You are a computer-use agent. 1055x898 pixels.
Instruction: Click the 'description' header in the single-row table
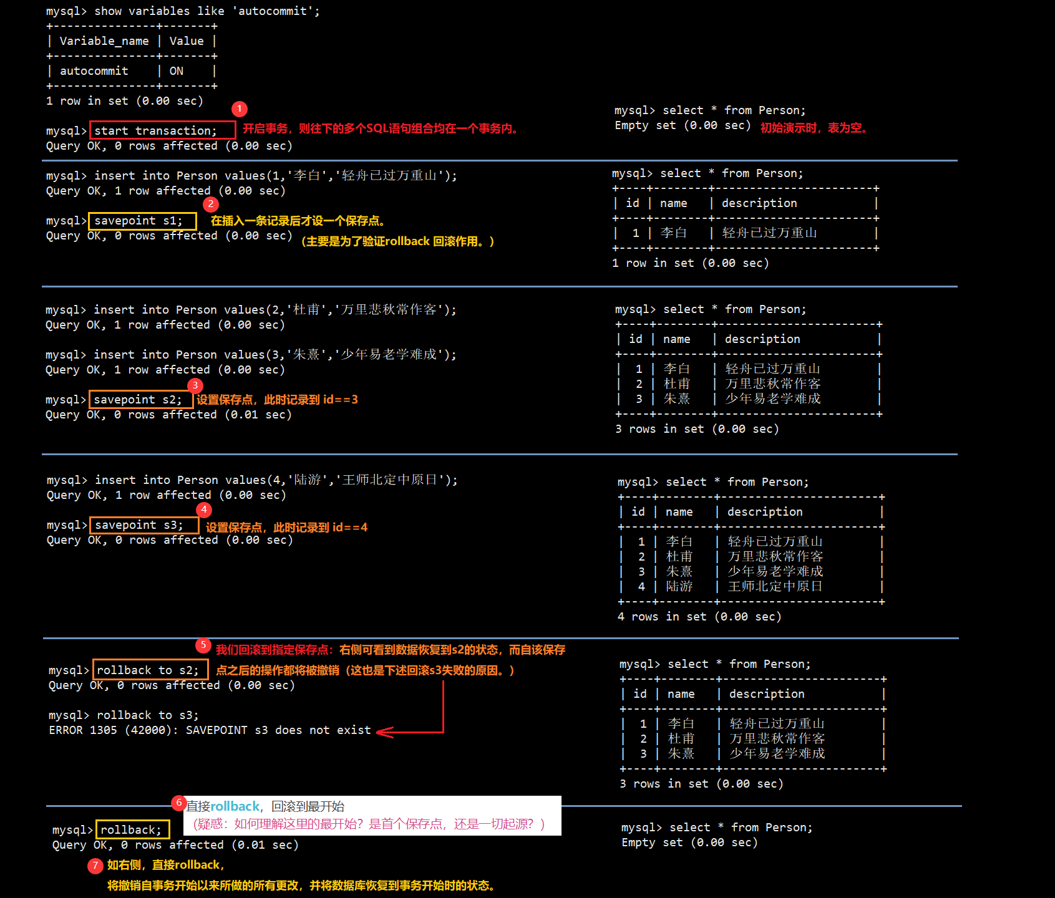point(759,203)
